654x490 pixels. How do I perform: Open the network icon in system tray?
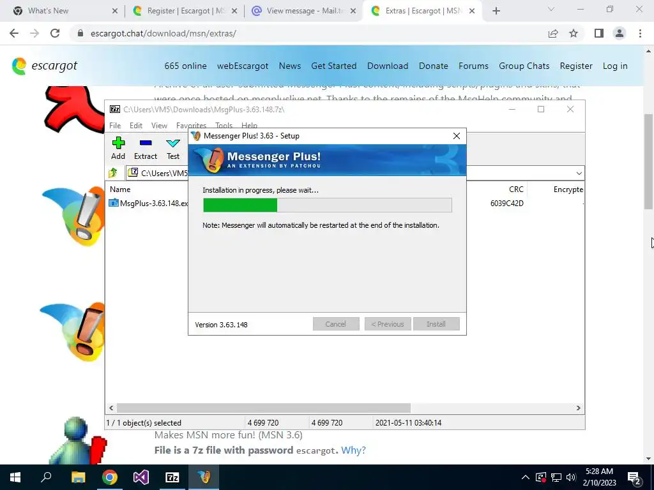point(556,477)
